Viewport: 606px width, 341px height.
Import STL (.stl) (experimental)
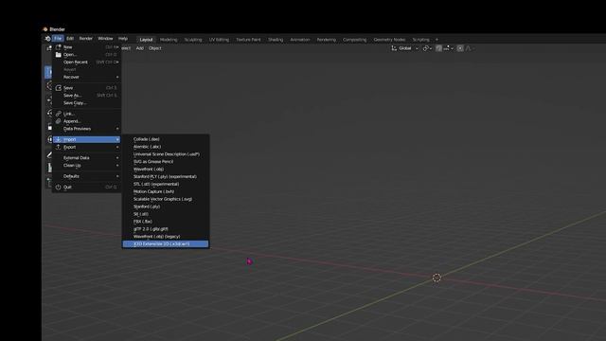(x=166, y=184)
